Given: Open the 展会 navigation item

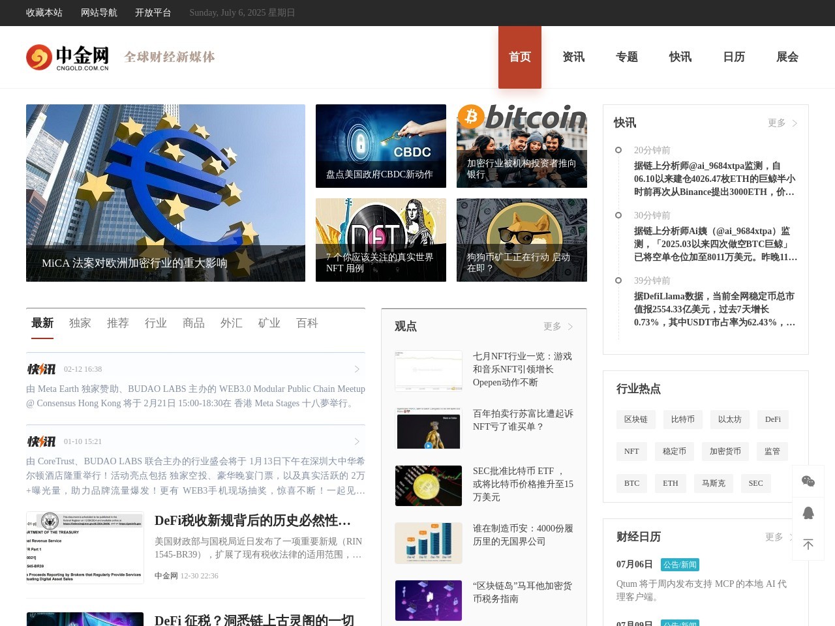Looking at the screenshot, I should [787, 57].
